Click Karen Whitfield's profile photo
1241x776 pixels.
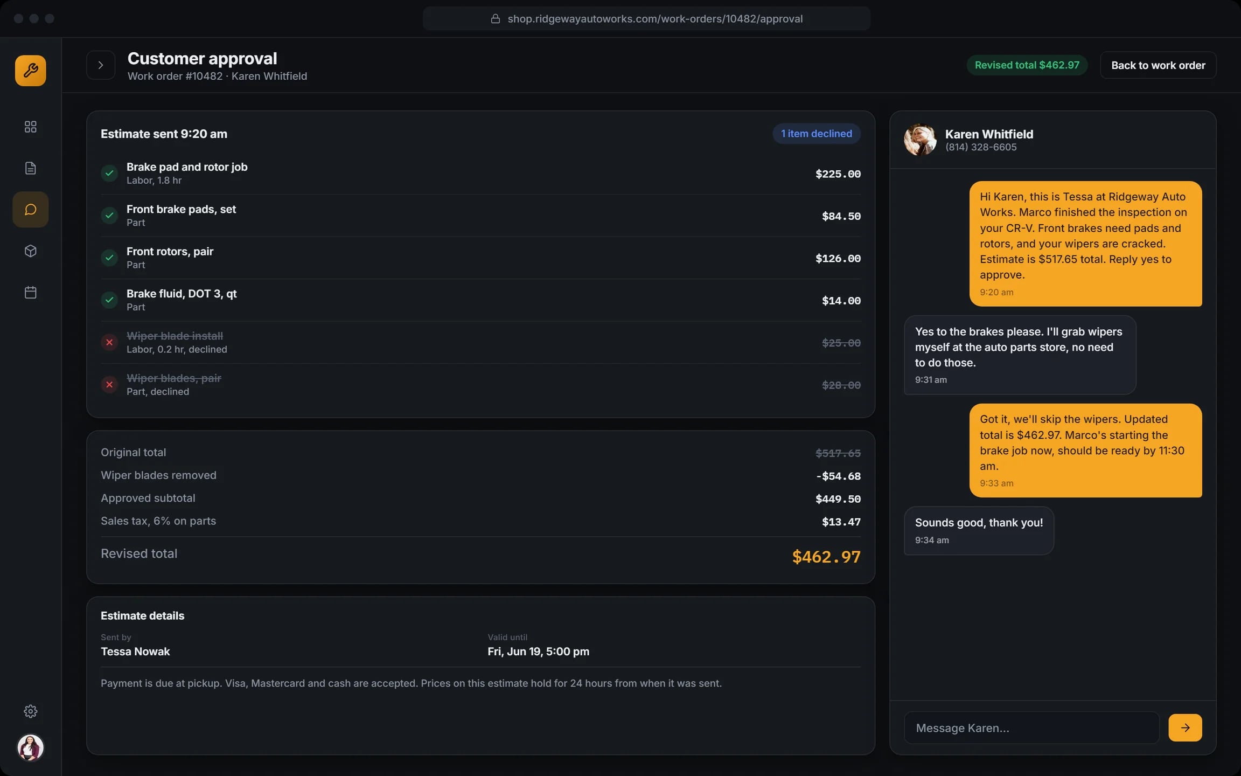click(x=920, y=140)
